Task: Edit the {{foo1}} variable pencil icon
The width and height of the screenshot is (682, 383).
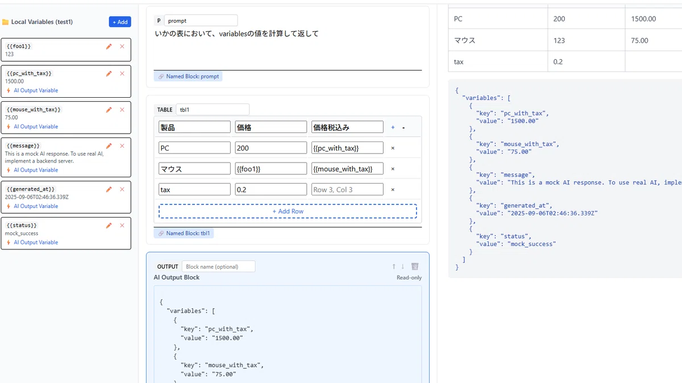Action: pos(109,47)
